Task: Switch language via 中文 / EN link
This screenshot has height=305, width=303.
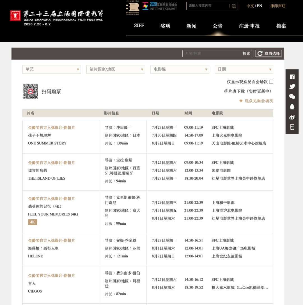Action: 254,6
